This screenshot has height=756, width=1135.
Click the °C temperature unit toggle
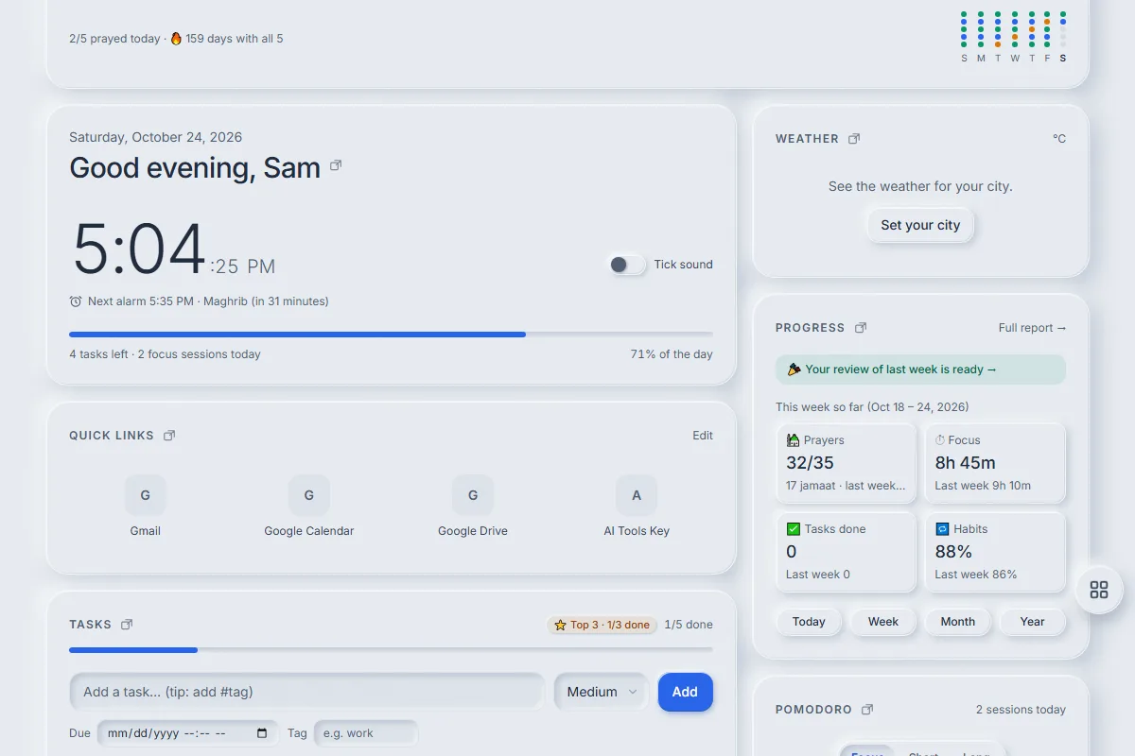1059,139
